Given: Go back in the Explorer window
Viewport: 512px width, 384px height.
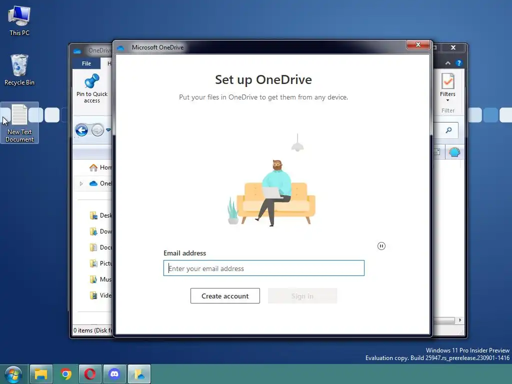Looking at the screenshot, I should (x=81, y=130).
